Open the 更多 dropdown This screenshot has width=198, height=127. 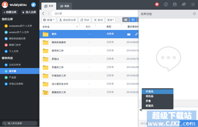tap(111, 20)
